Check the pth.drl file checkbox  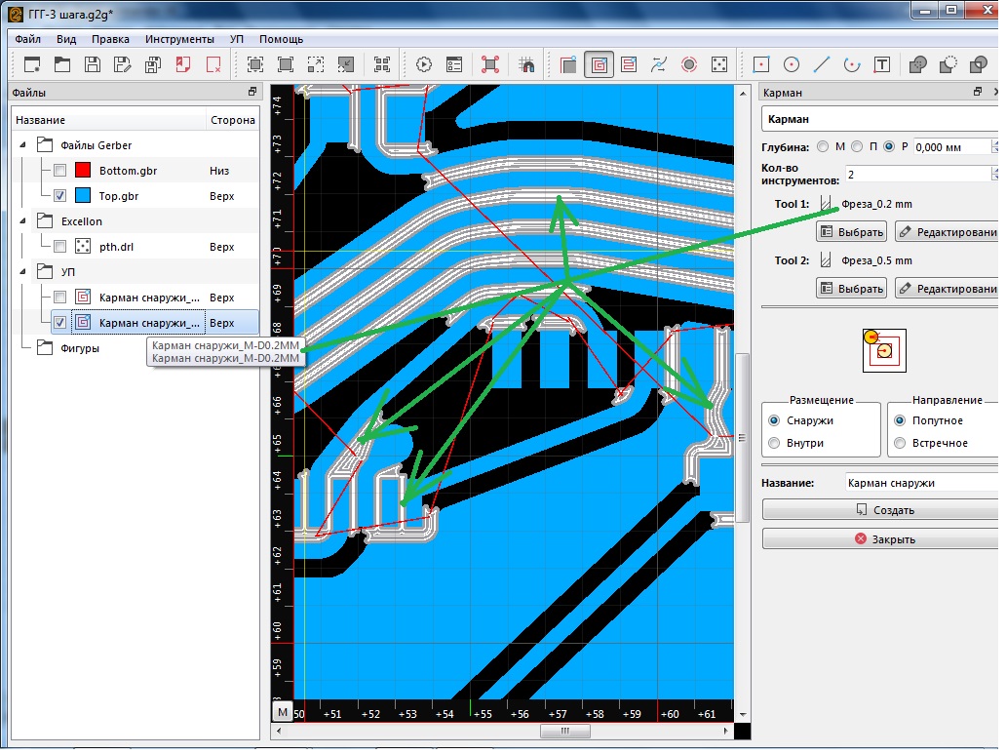click(x=60, y=247)
